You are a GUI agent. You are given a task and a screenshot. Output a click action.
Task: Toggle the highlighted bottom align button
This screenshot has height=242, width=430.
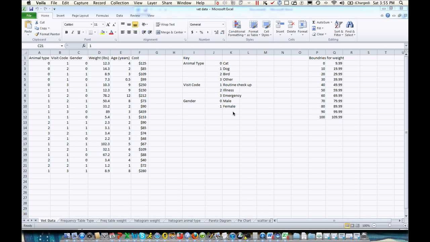[x=135, y=25]
